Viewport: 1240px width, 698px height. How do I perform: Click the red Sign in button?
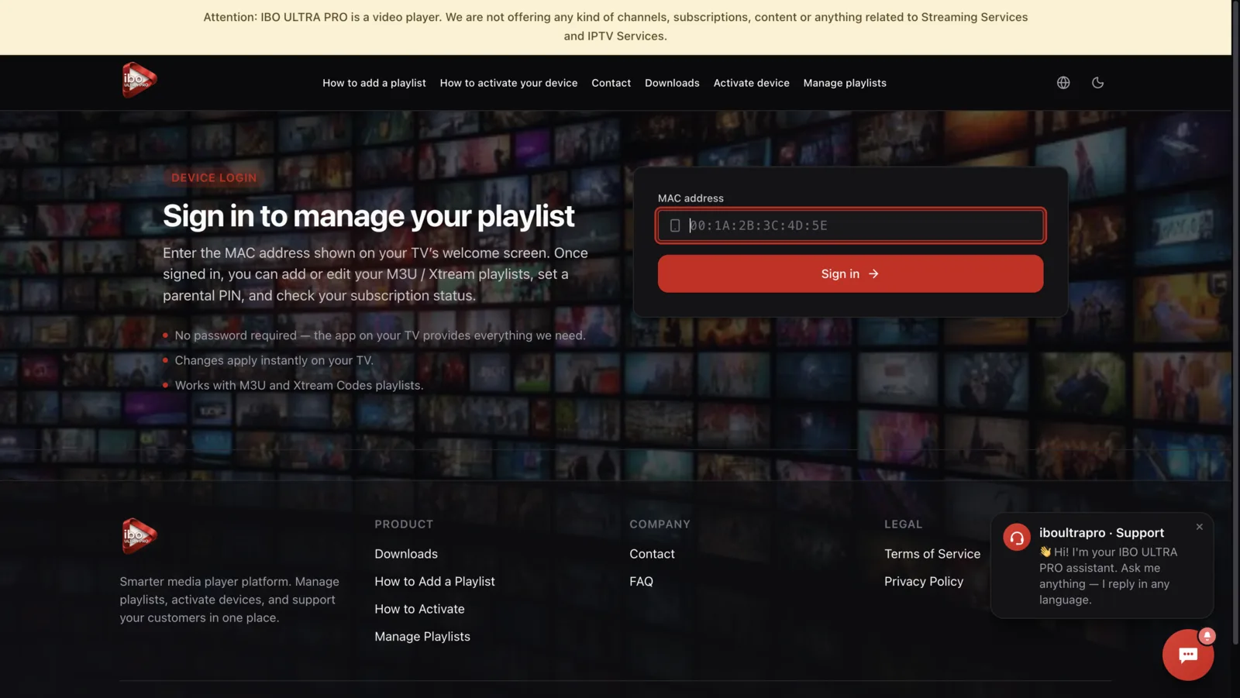click(x=850, y=273)
